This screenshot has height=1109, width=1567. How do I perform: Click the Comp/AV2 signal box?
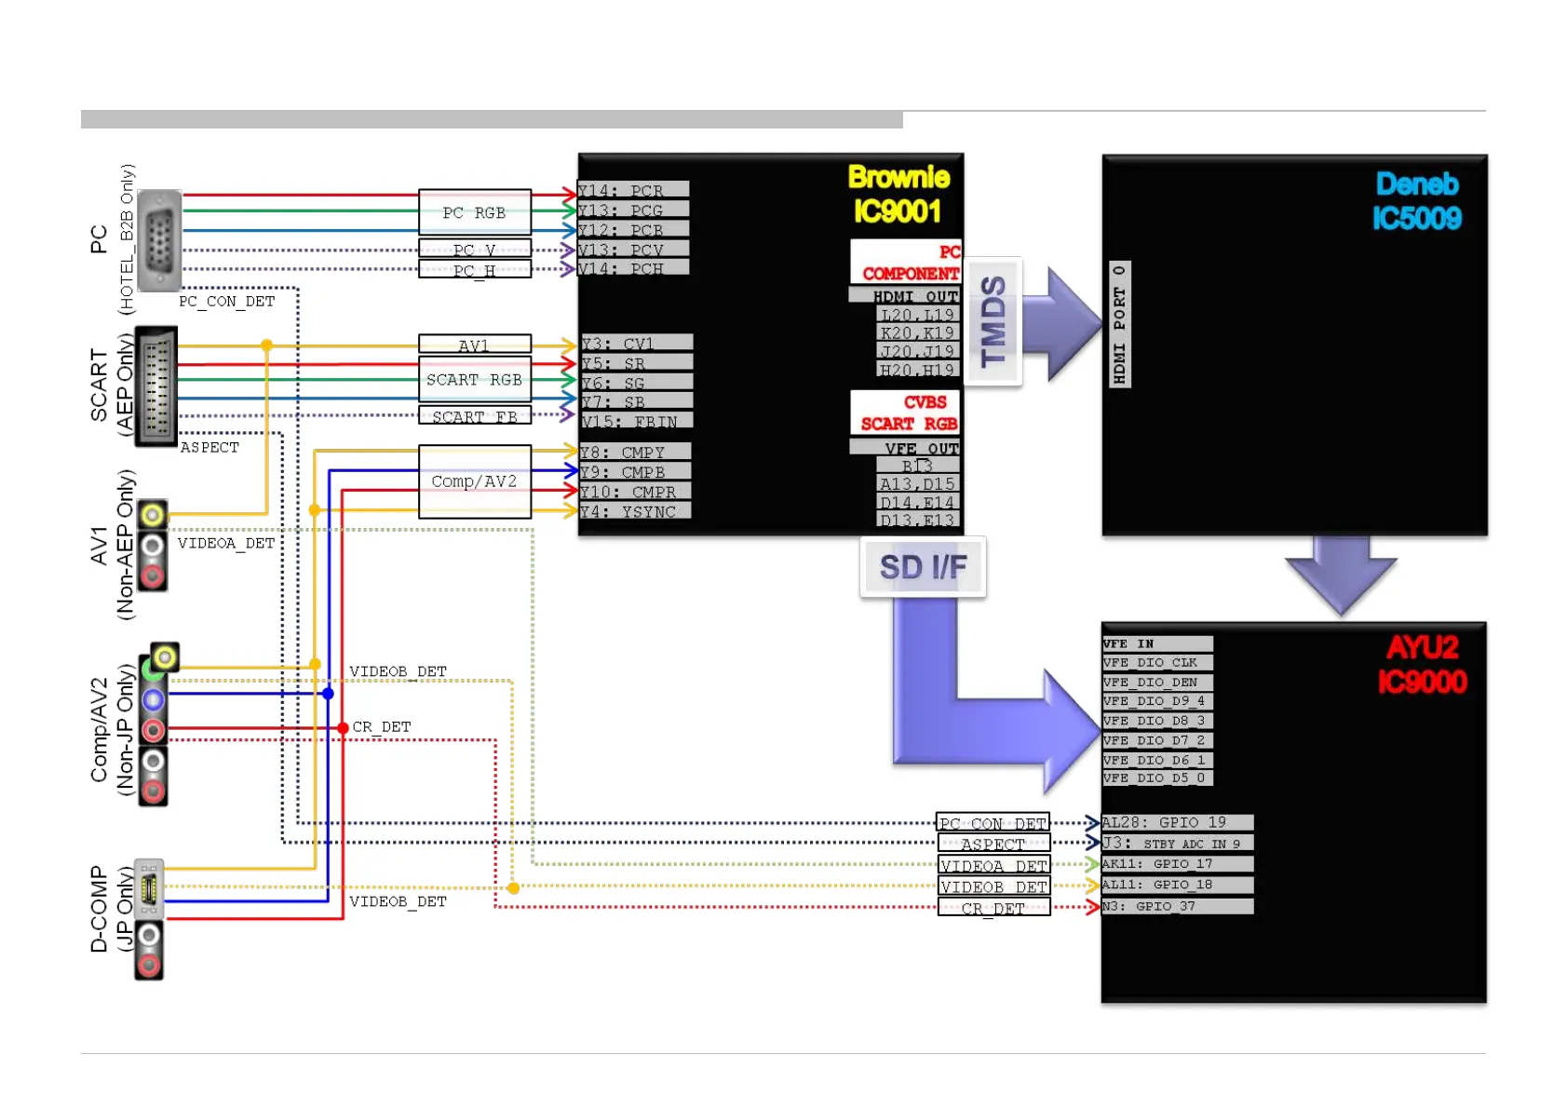point(474,481)
